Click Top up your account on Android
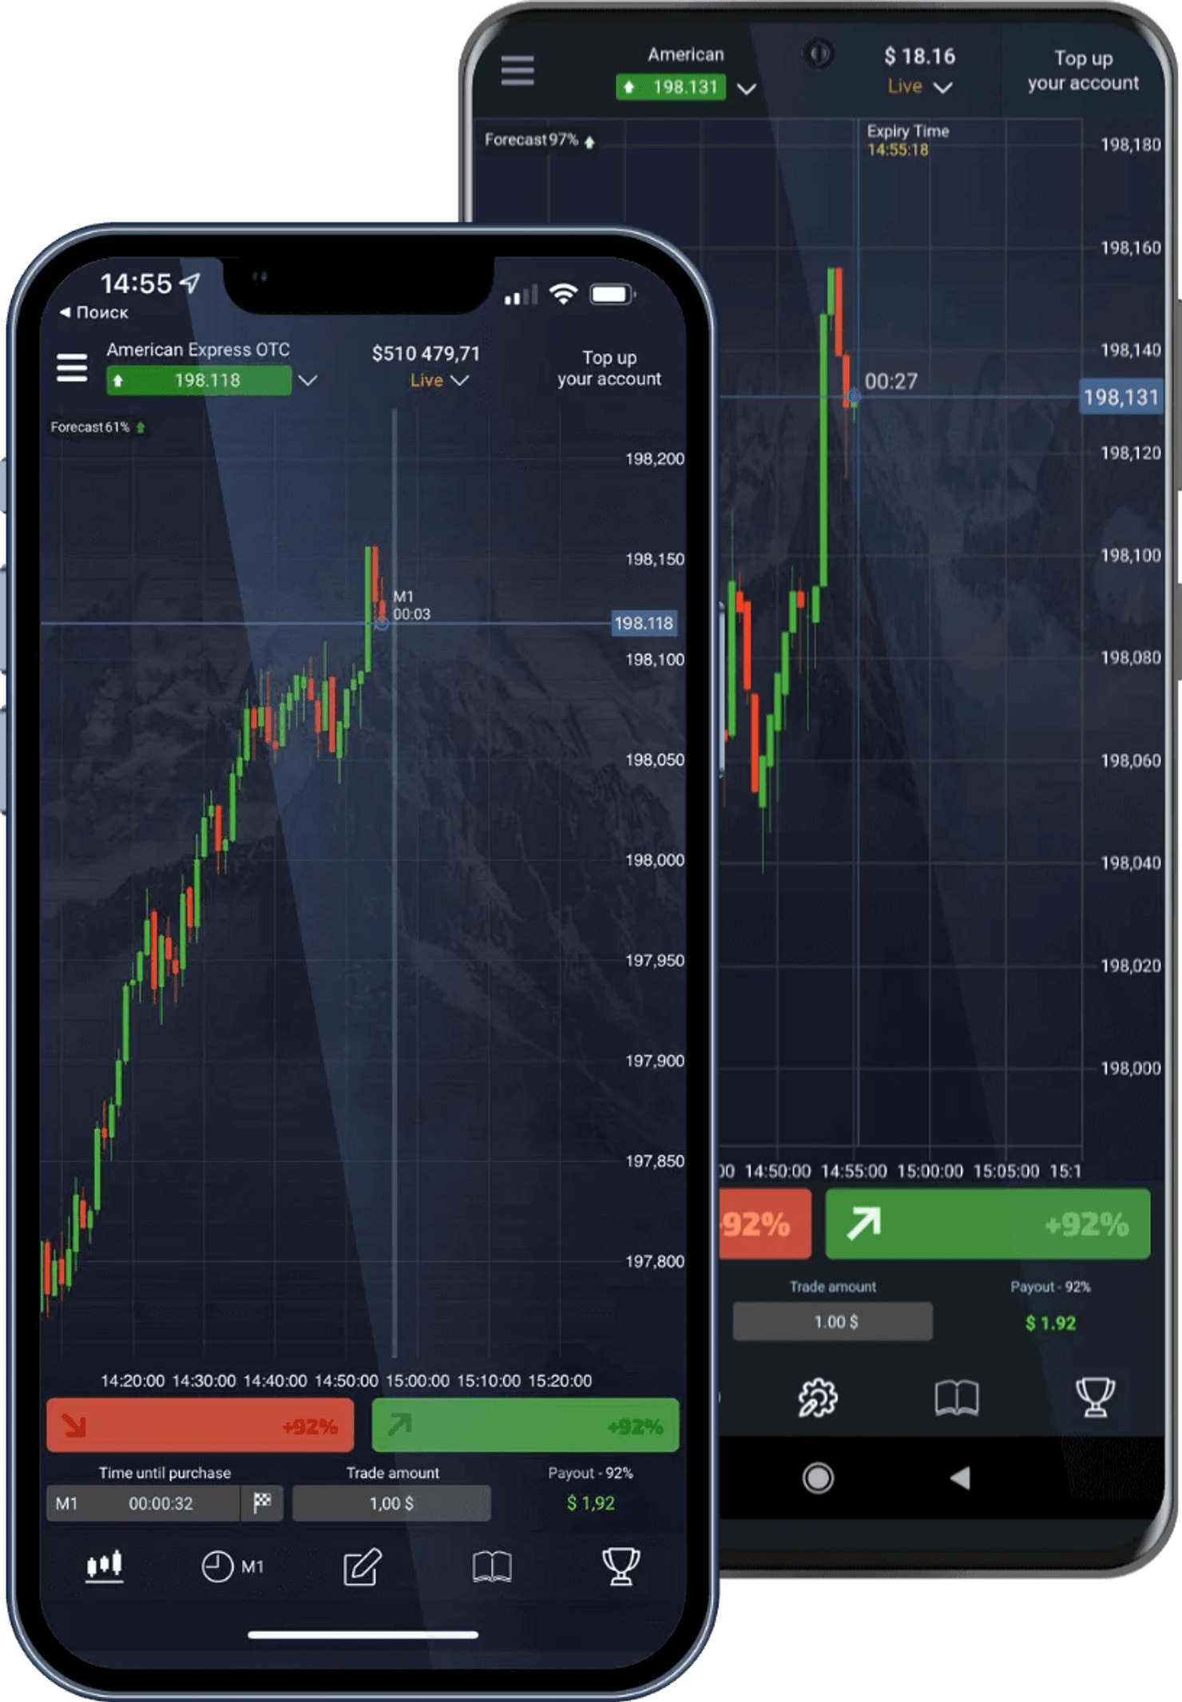Viewport: 1182px width, 1702px height. [1083, 70]
